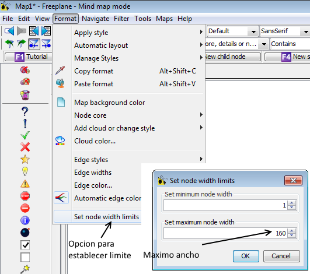Click the eyedropper Copy format icon

pos(60,71)
